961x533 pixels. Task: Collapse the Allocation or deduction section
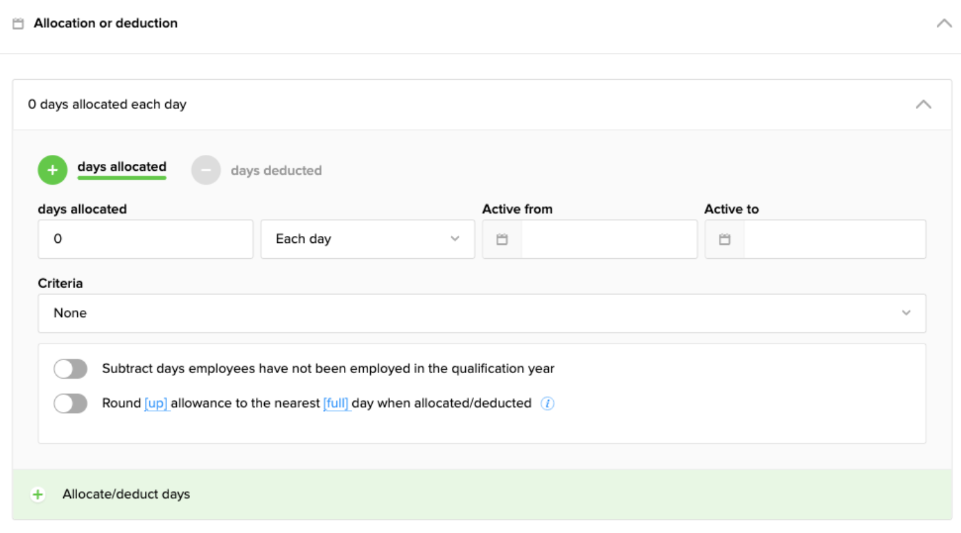point(944,24)
